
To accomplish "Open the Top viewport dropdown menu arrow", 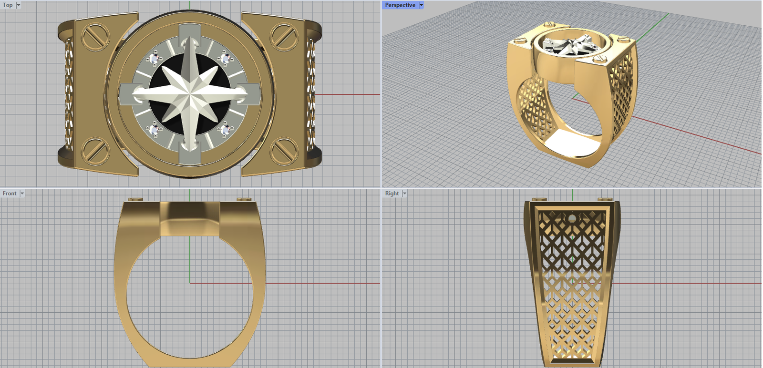I will pos(19,5).
